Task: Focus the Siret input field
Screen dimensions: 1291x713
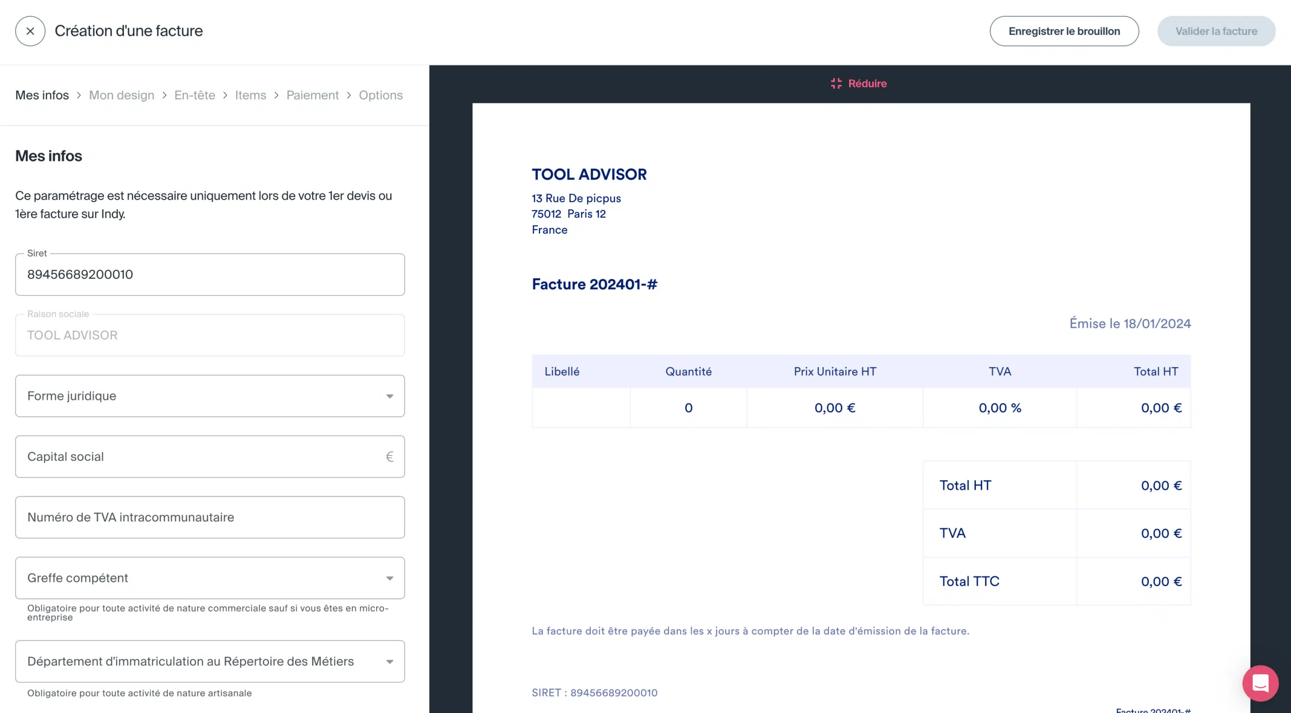Action: [210, 275]
